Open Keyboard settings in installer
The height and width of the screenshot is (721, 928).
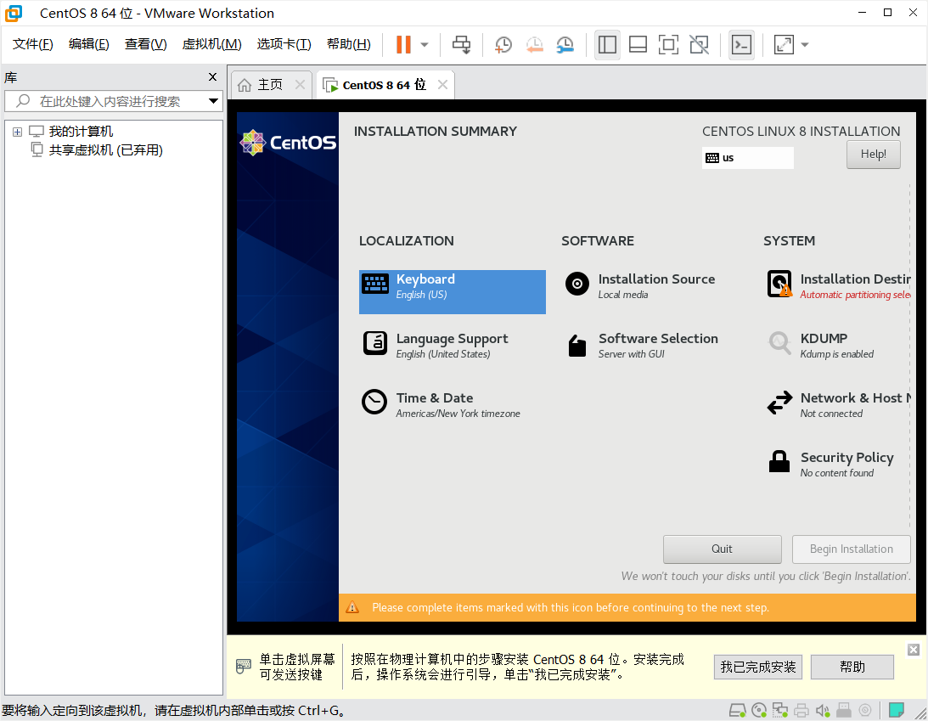click(x=453, y=292)
